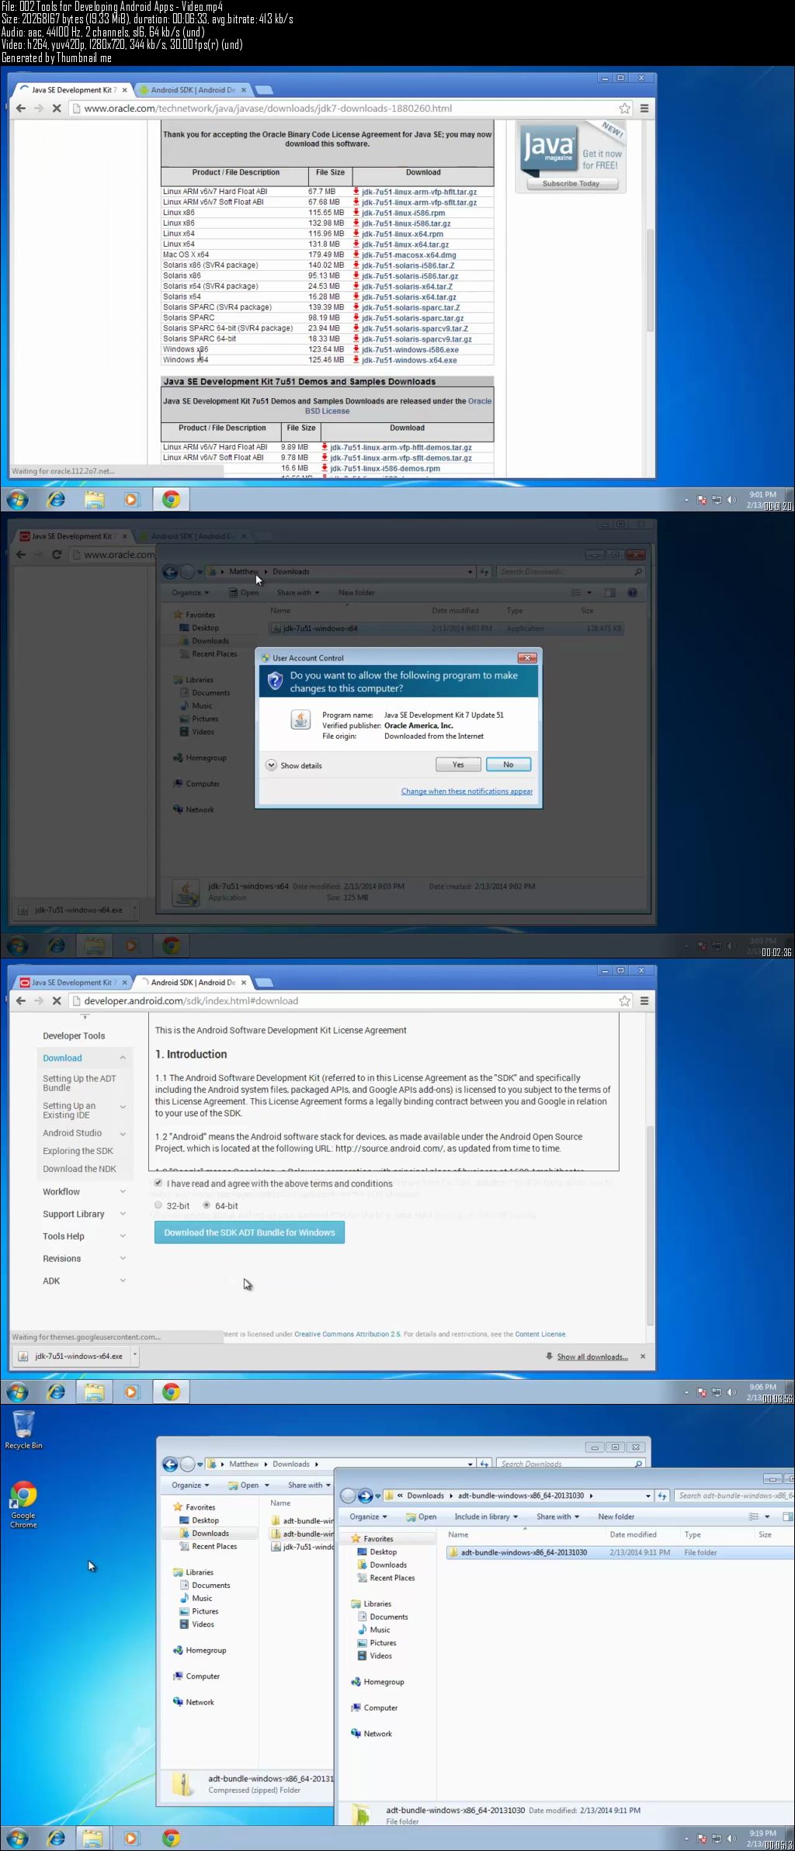This screenshot has width=795, height=1851.
Task: Collapse the Download section chevron in Developer Tools
Action: [123, 1058]
